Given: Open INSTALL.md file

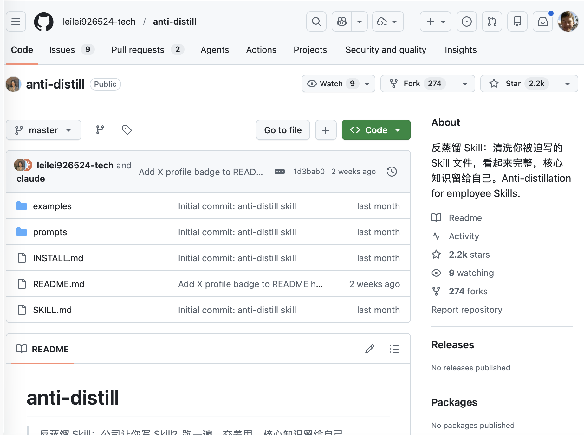Looking at the screenshot, I should coord(58,258).
